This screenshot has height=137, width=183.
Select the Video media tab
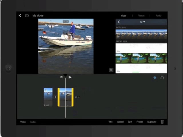124,15
